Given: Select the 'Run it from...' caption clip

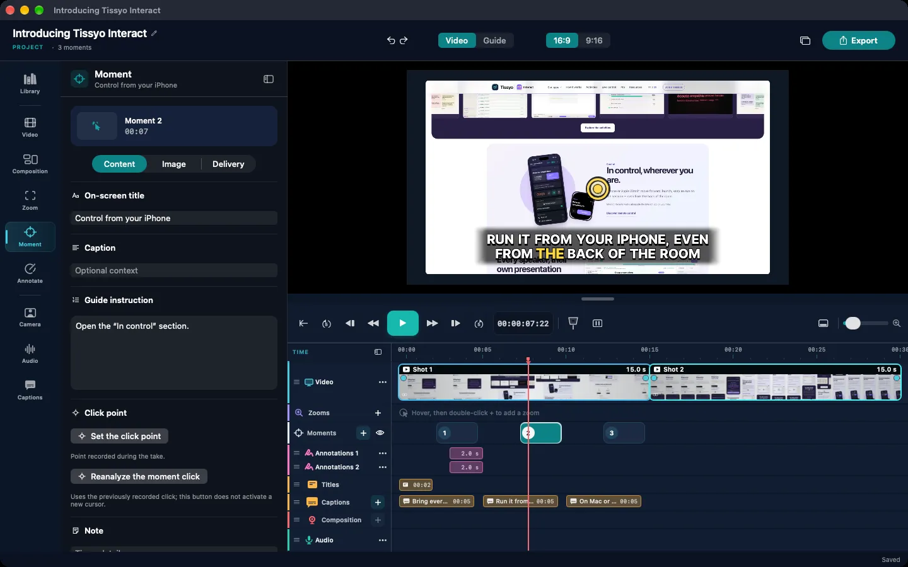Looking at the screenshot, I should (520, 501).
